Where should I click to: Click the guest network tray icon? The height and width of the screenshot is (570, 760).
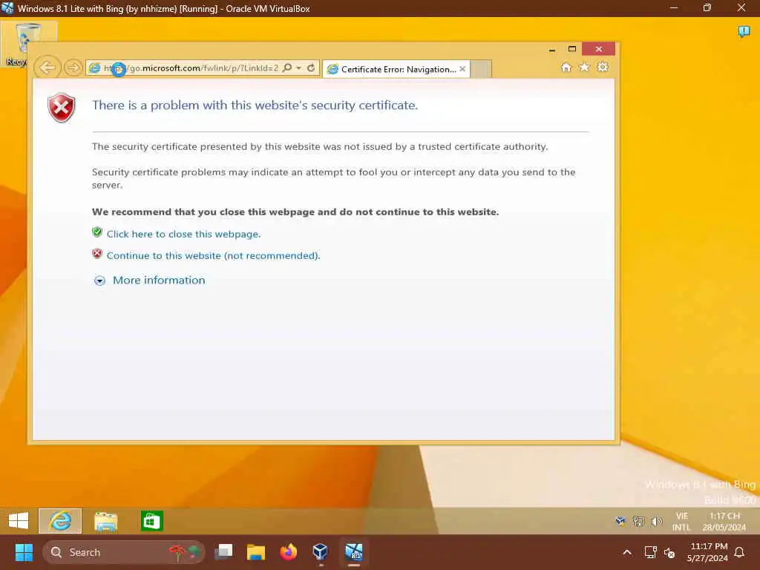coord(639,522)
